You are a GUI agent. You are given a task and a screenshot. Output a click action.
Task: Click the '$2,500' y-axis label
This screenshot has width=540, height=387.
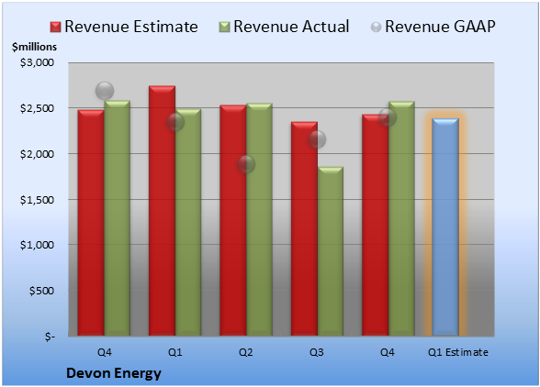pos(37,108)
